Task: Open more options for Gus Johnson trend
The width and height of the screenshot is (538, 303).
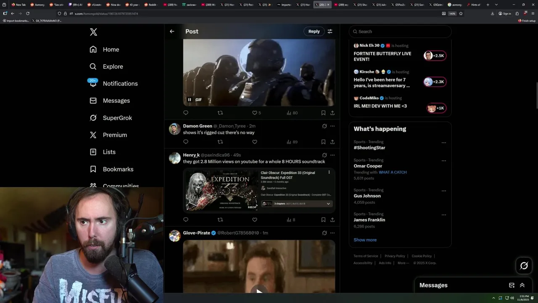Action: pyautogui.click(x=443, y=191)
